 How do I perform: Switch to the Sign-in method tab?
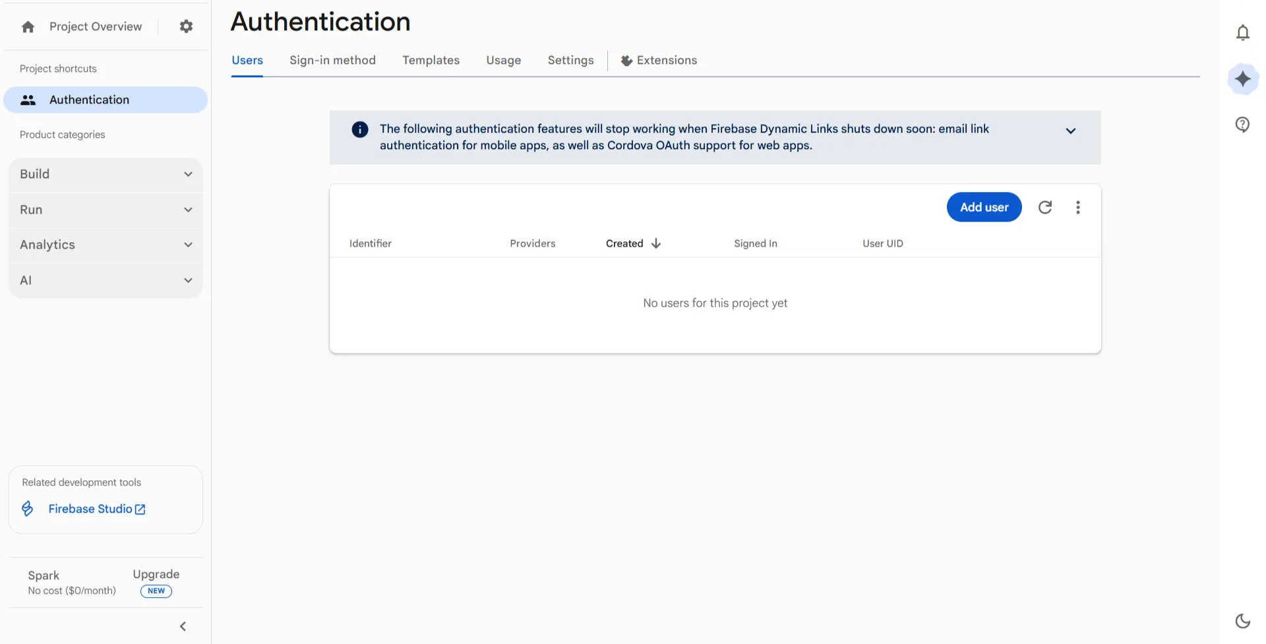[332, 61]
